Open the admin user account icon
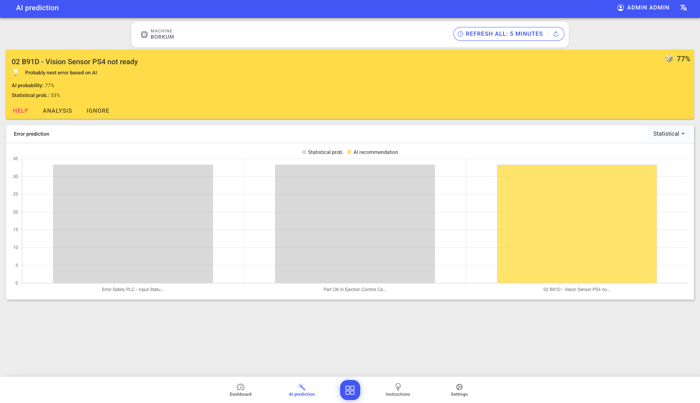700x403 pixels. coord(621,8)
